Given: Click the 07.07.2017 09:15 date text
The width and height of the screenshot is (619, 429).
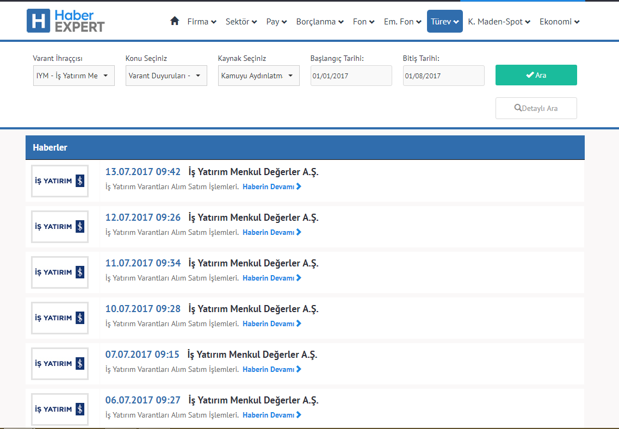Looking at the screenshot, I should pos(142,355).
